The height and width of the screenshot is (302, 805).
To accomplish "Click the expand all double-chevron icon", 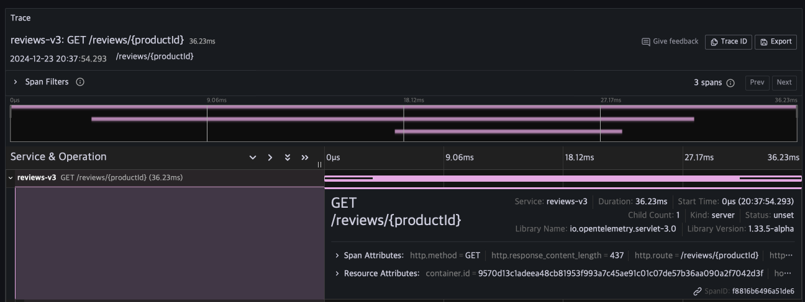I will pos(288,158).
